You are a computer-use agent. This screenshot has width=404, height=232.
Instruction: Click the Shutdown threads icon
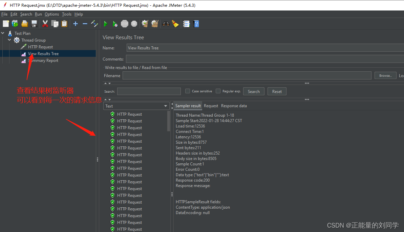tap(134, 24)
